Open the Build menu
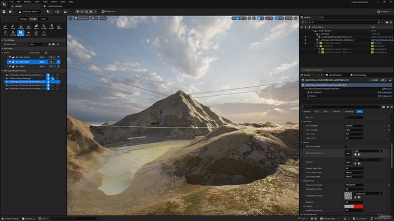The image size is (394, 221). [x=45, y=2]
